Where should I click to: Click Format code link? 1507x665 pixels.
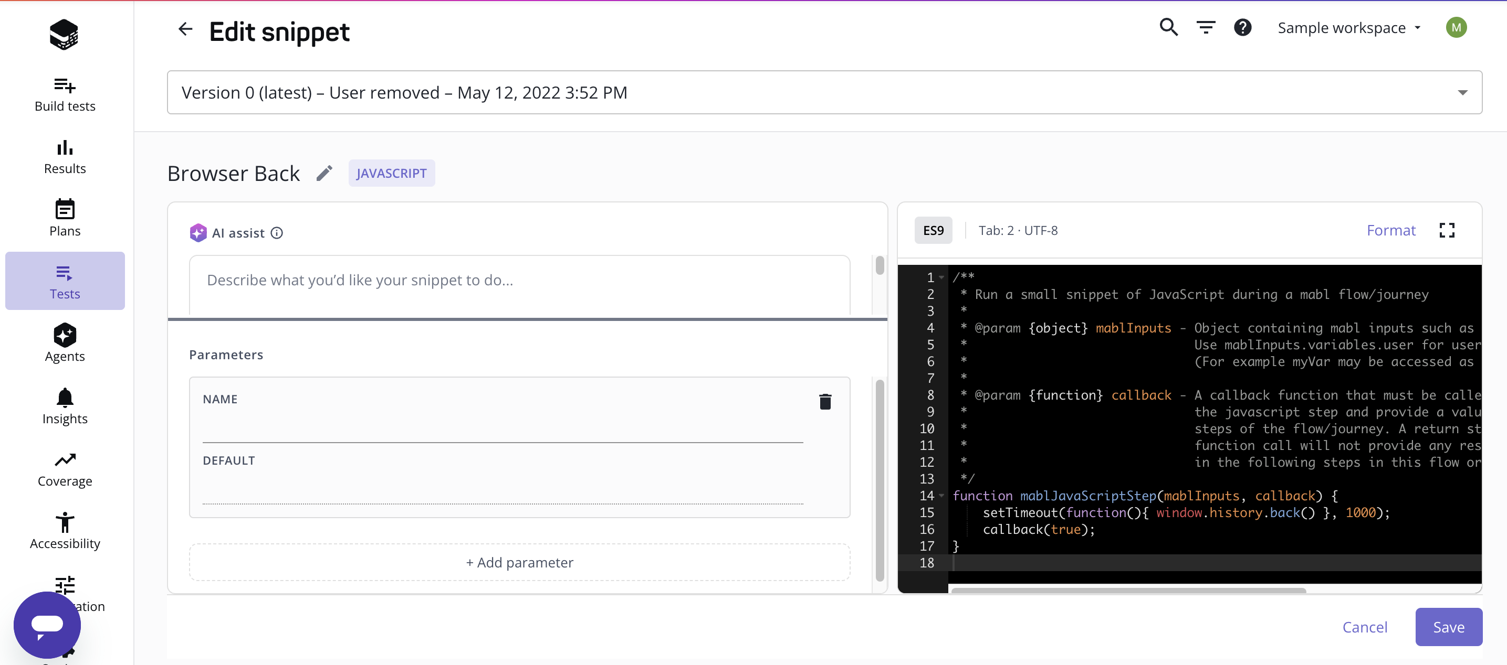pos(1390,230)
